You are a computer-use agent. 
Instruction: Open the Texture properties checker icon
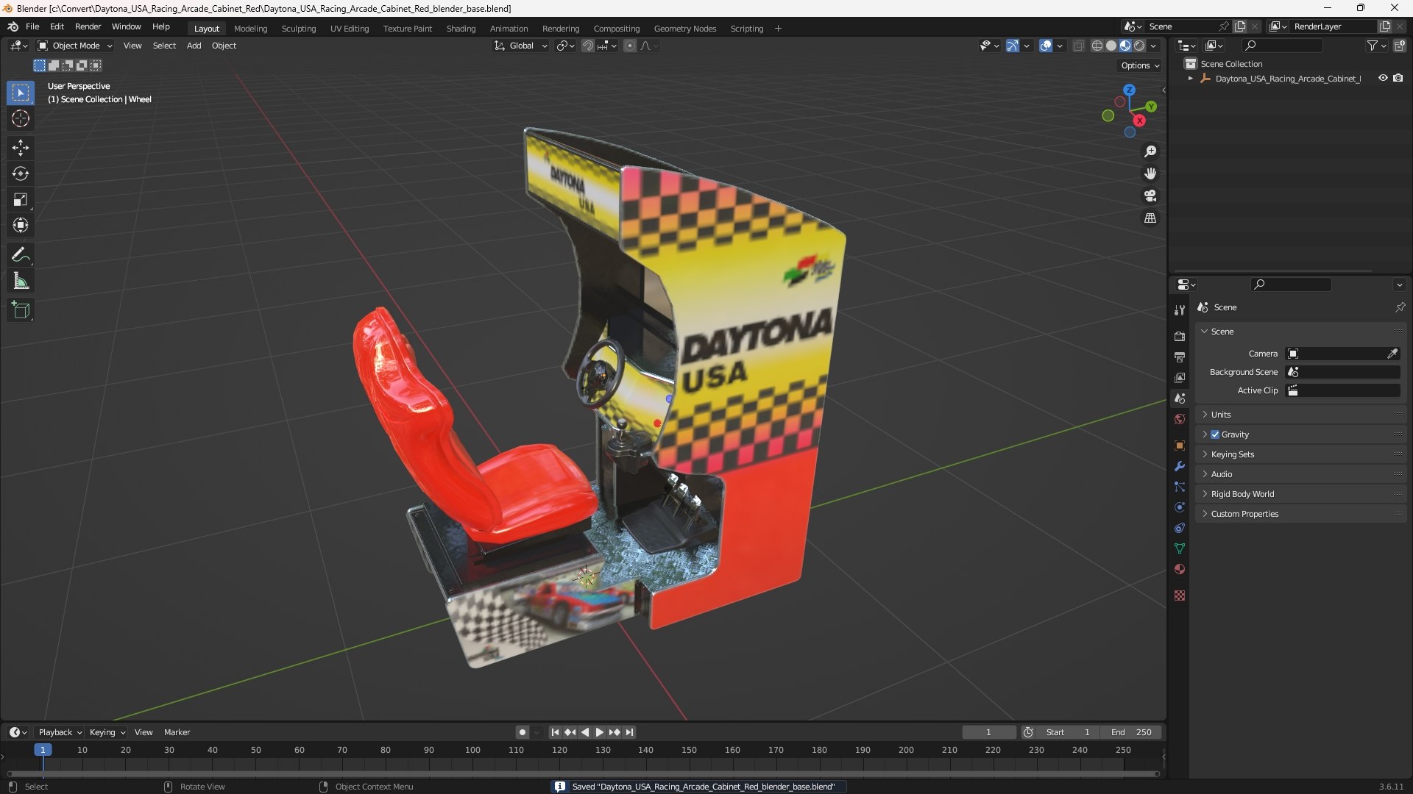(x=1180, y=595)
